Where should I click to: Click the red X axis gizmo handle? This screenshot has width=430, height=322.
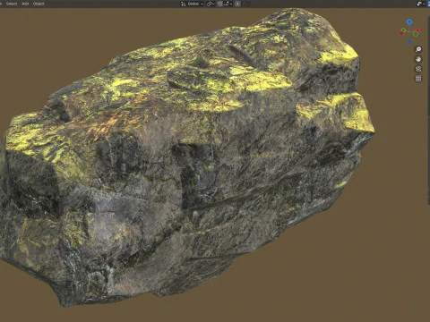pos(418,30)
